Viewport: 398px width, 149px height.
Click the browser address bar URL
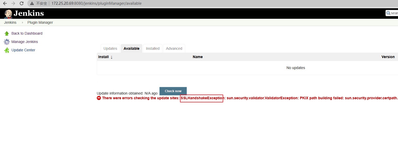97,3
